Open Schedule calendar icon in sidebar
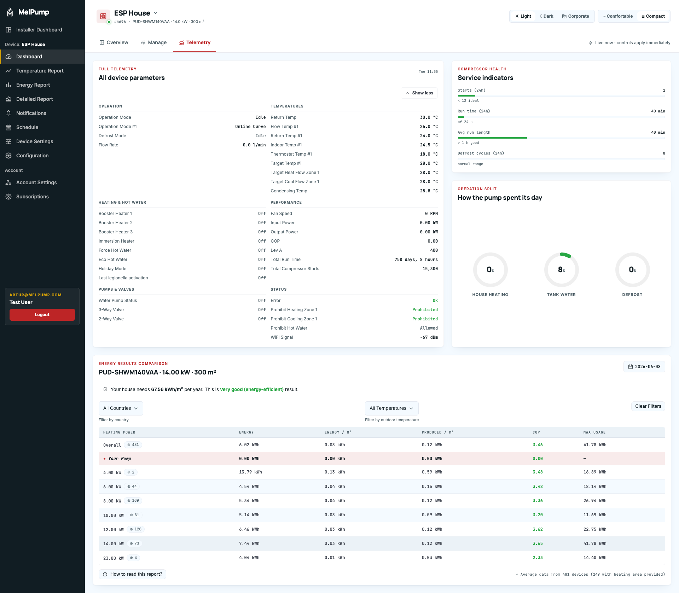This screenshot has height=593, width=679. click(8, 127)
